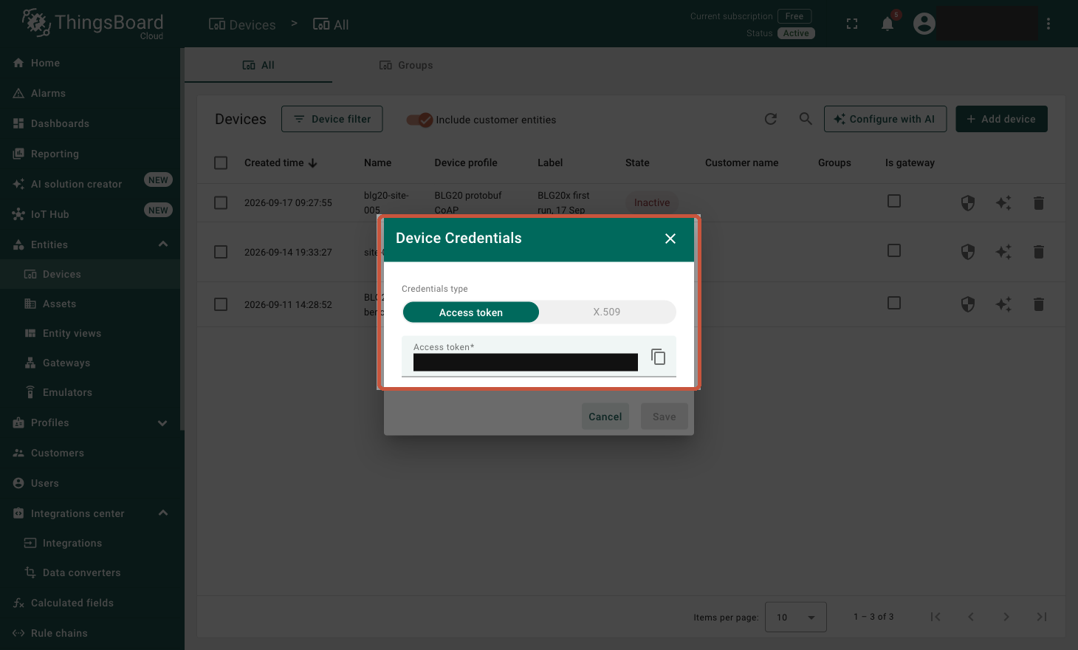Toggle Is gateway for the 14:28:52 device
The image size is (1078, 650).
point(894,303)
